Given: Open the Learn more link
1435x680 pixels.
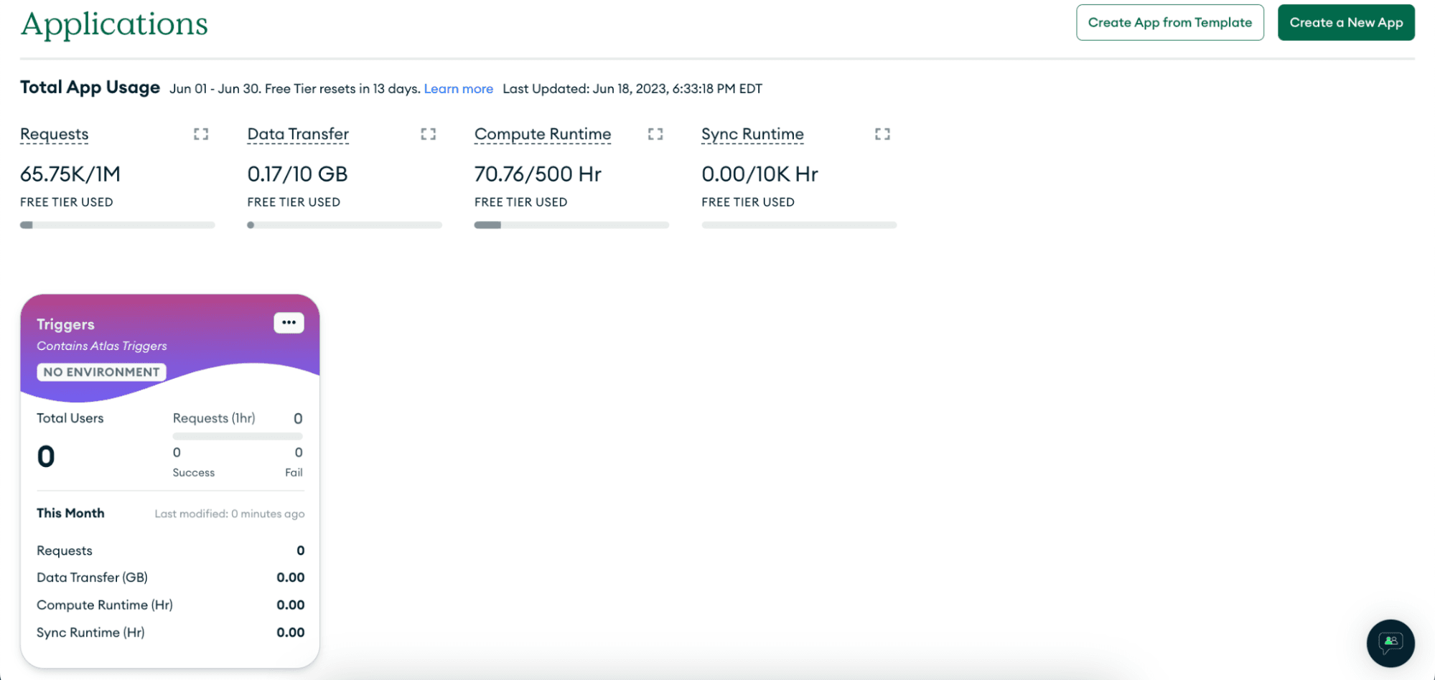Looking at the screenshot, I should [x=458, y=89].
